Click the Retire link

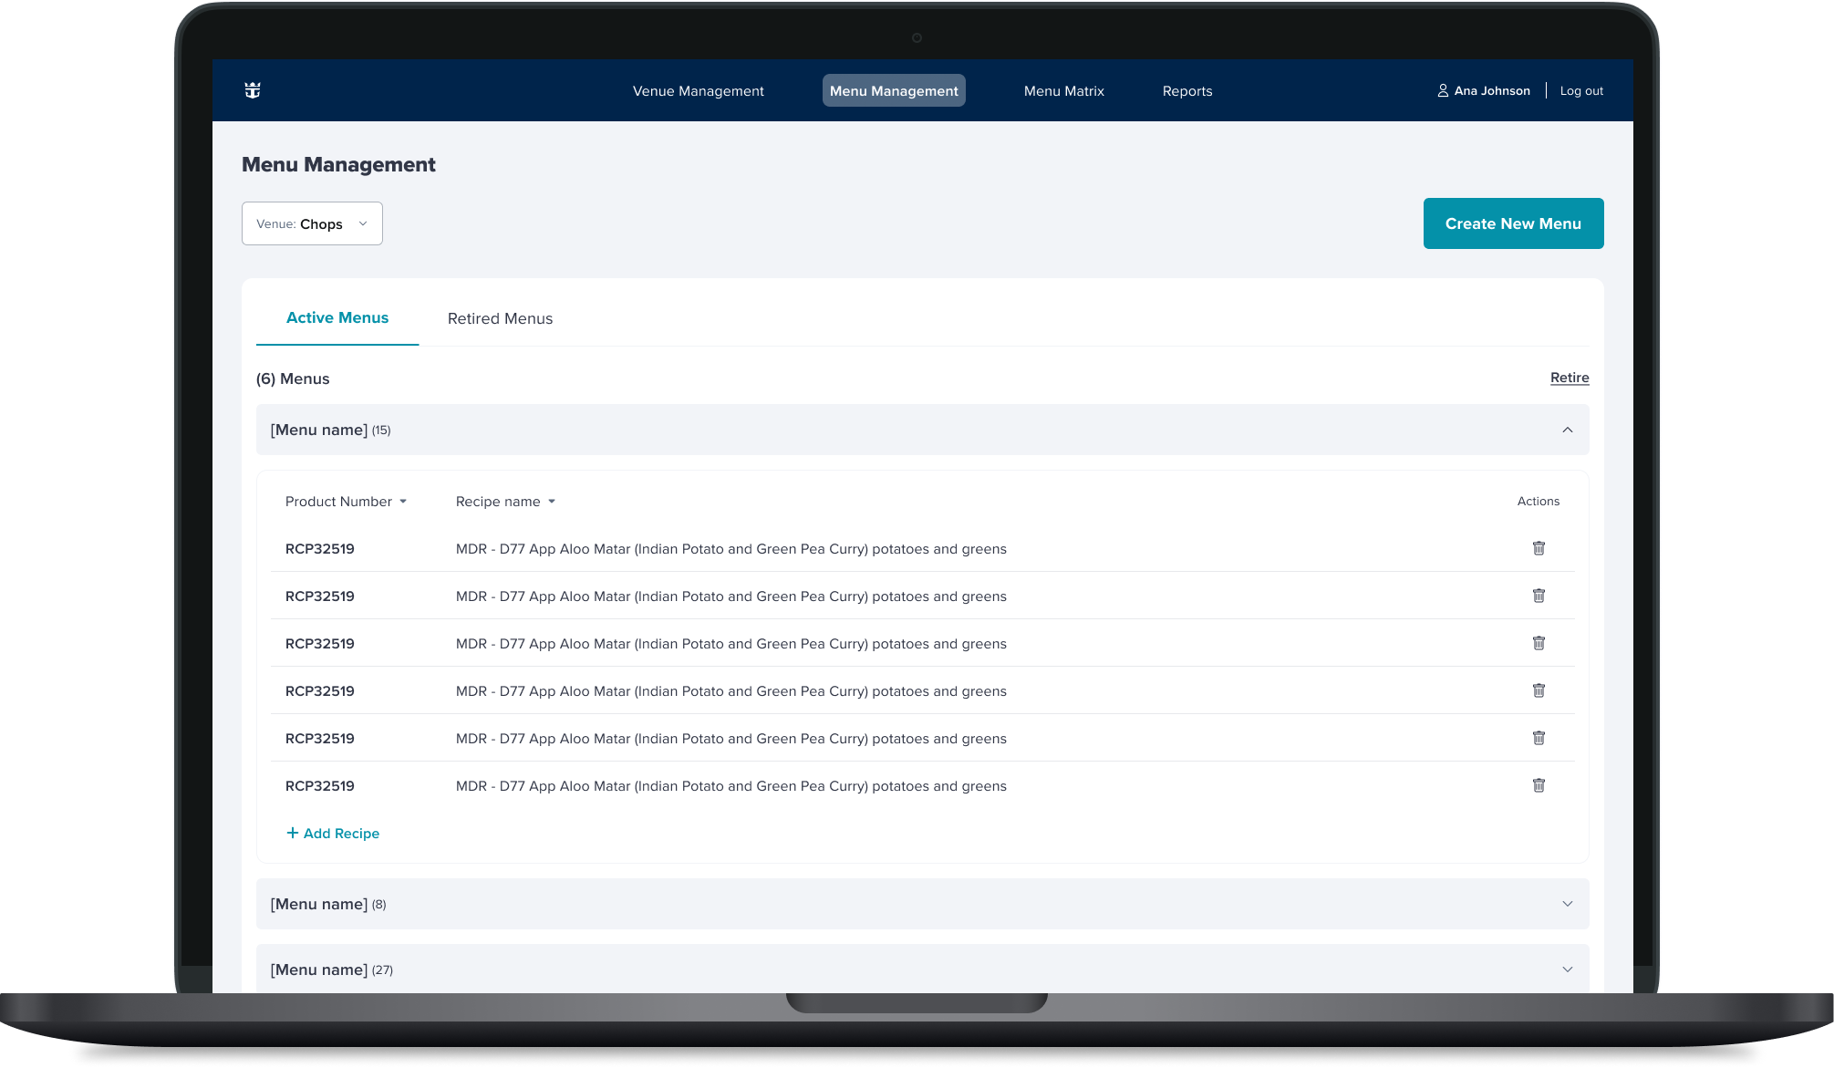(x=1569, y=378)
